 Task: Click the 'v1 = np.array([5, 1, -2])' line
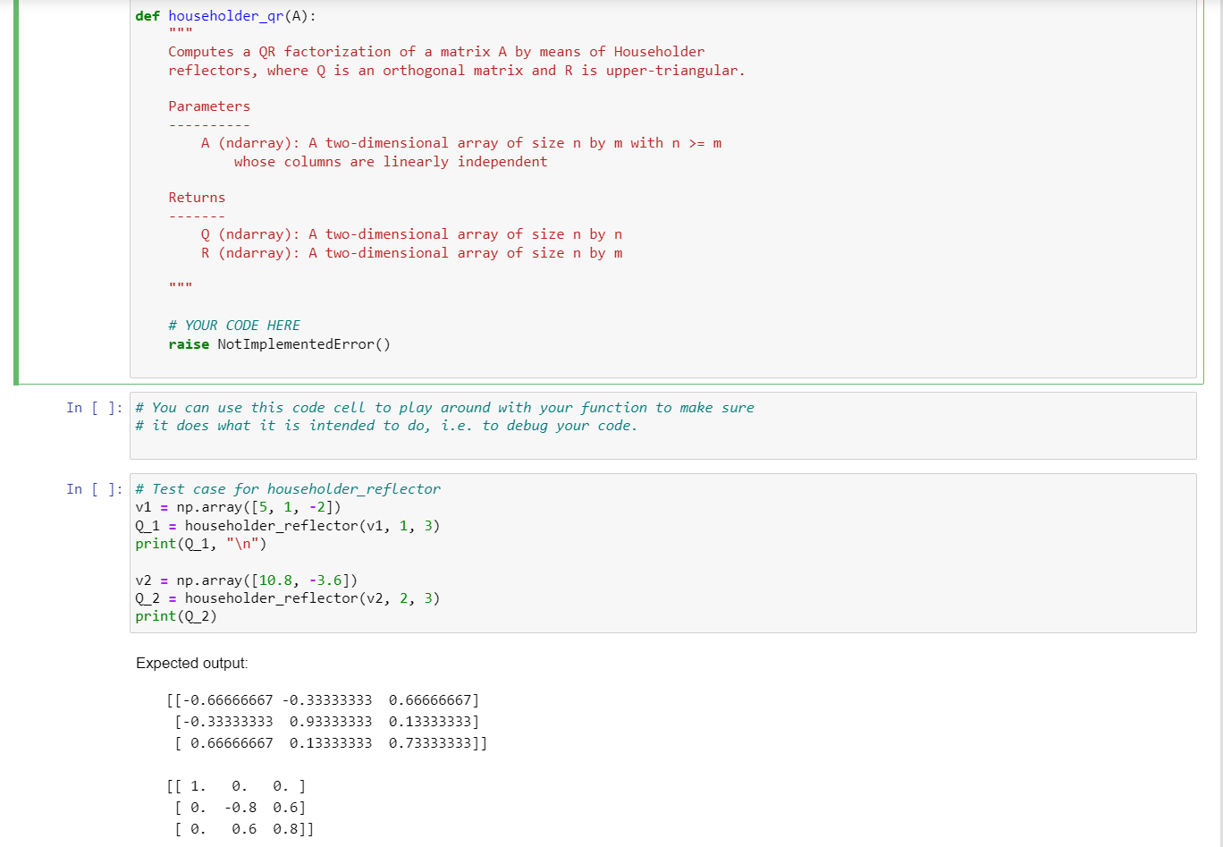(239, 507)
